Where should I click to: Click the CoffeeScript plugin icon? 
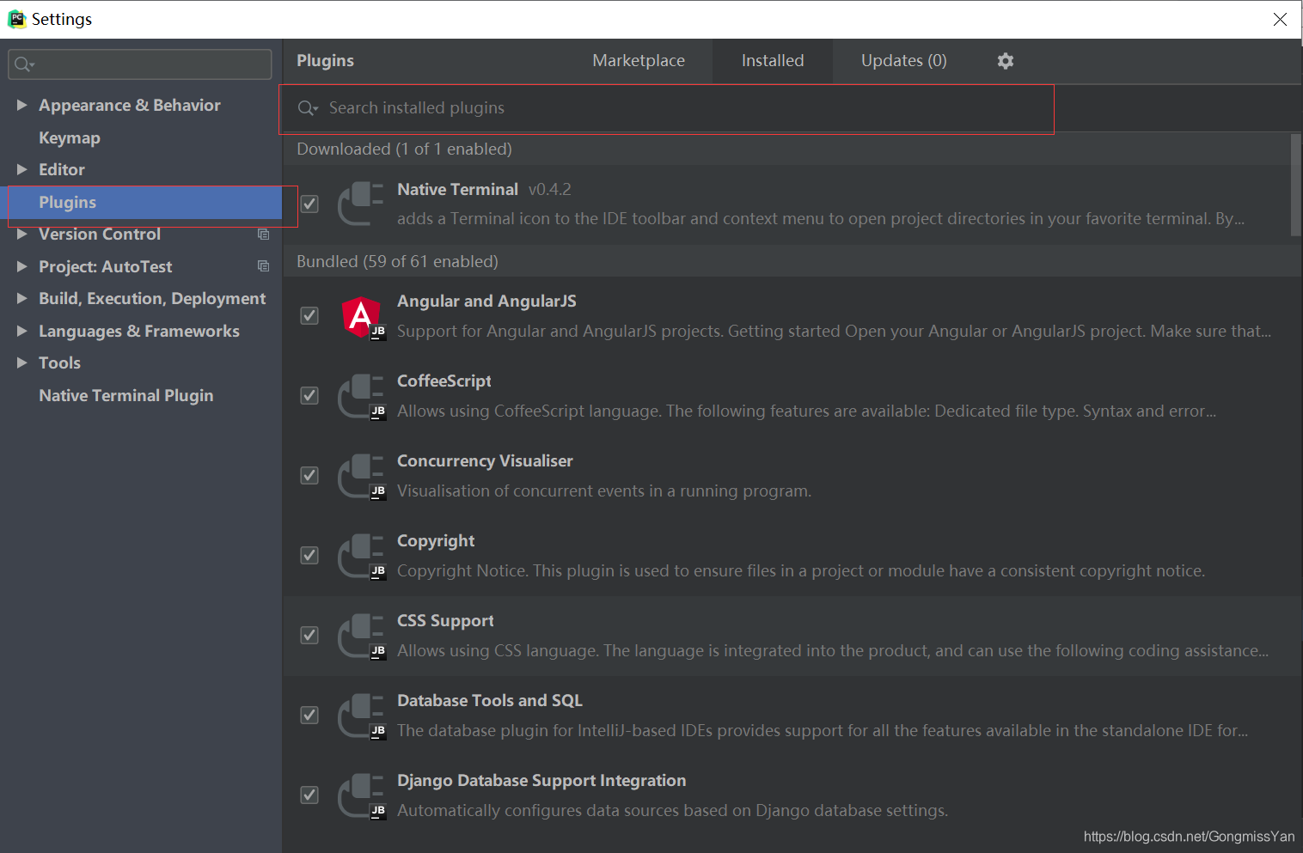pyautogui.click(x=361, y=396)
